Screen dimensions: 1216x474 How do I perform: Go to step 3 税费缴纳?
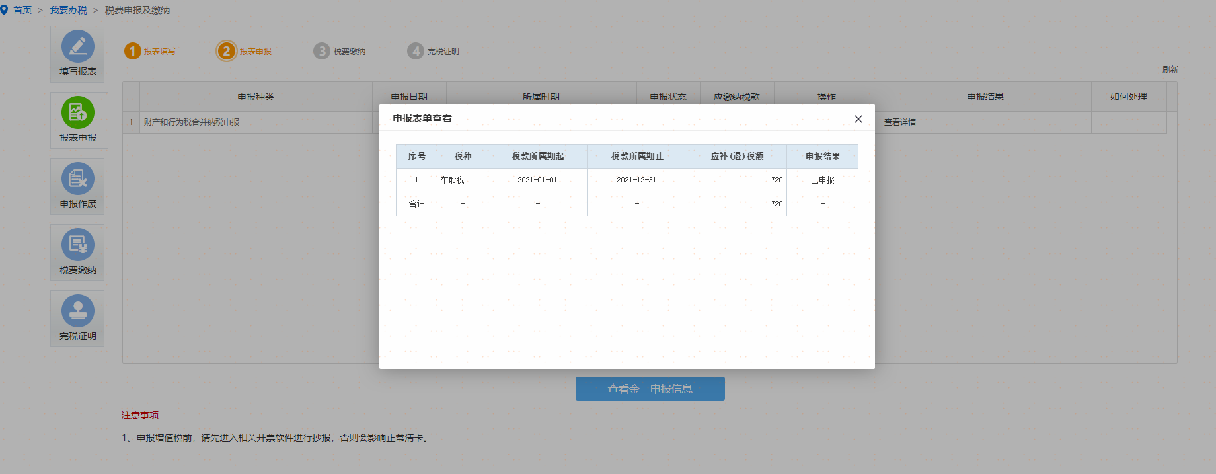322,51
